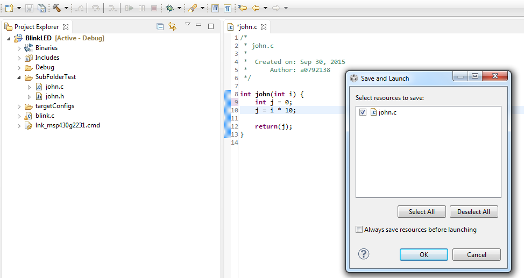Collapse the BlinkLED project node
Screen dimensions: 524x278
[x=9, y=39]
